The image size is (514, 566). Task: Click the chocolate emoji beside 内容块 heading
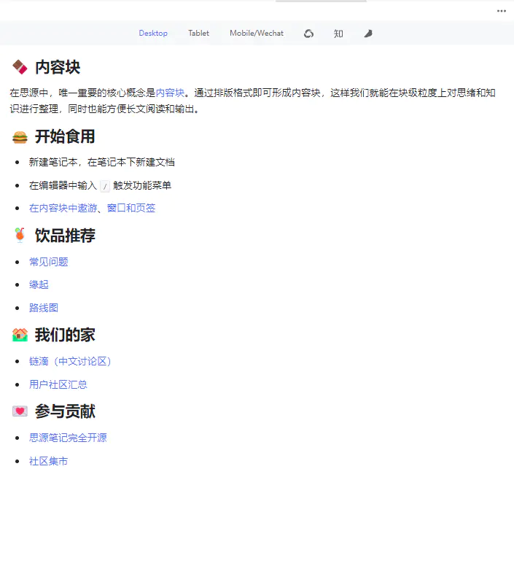(20, 67)
